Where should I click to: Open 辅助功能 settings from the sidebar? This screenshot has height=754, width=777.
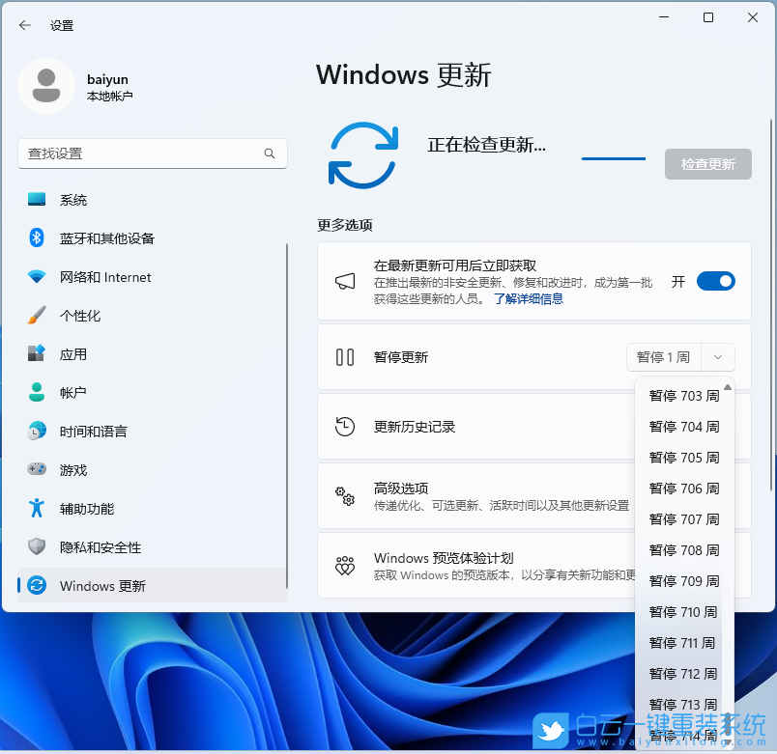pyautogui.click(x=86, y=509)
